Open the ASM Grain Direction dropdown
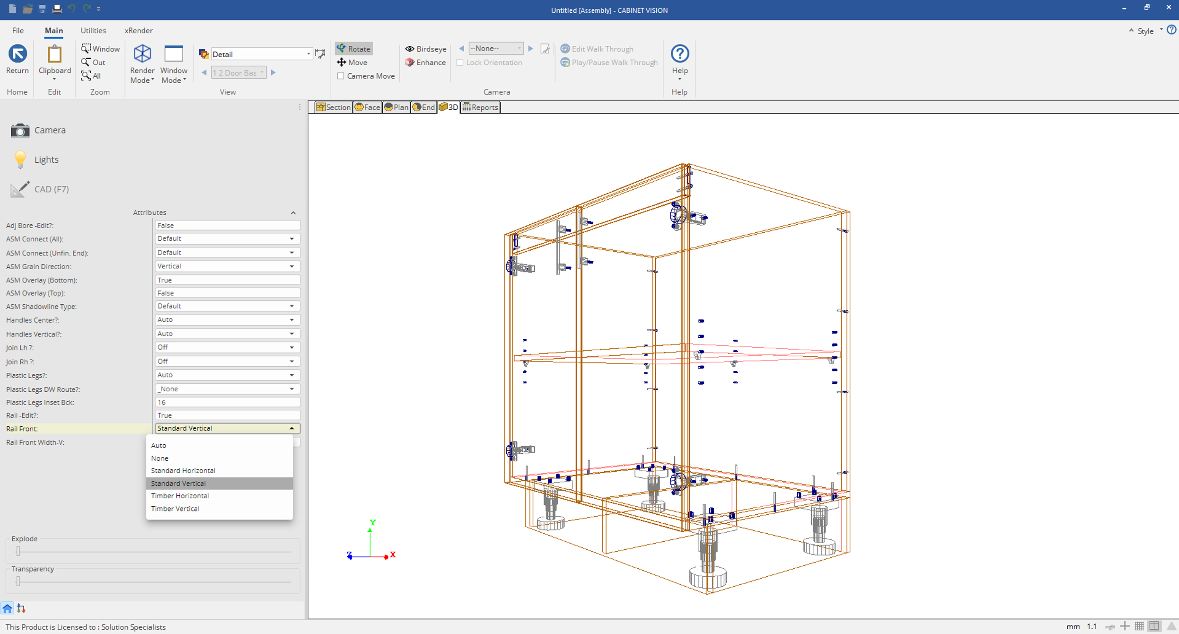Screen dimensions: 1179x634 291,266
